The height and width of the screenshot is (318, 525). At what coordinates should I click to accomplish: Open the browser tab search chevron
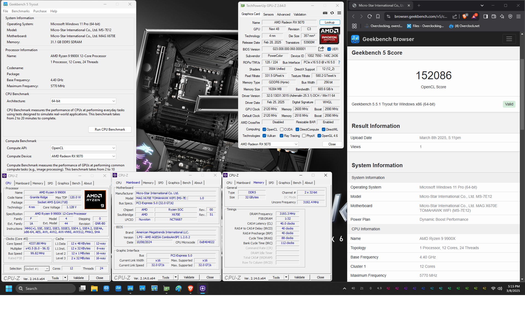tap(482, 5)
